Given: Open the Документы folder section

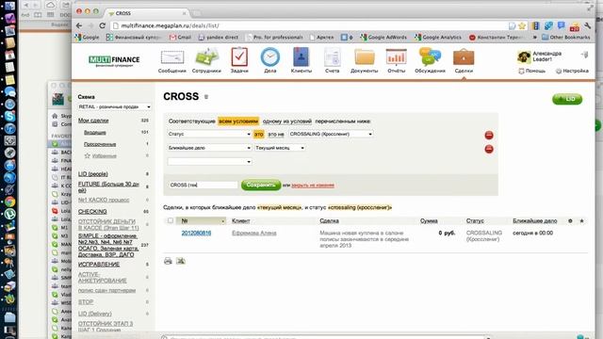Looking at the screenshot, I should click(365, 60).
